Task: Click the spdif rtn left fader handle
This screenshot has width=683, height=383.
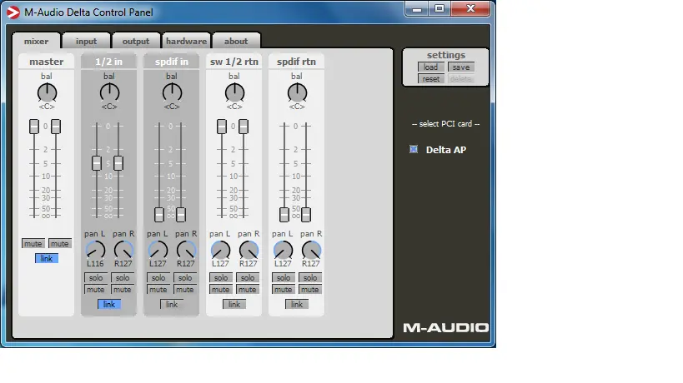Action: 284,215
